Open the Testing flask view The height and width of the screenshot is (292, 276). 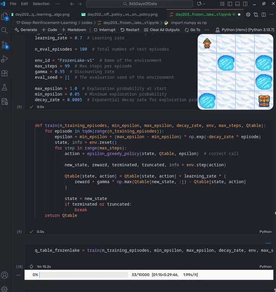4,87
